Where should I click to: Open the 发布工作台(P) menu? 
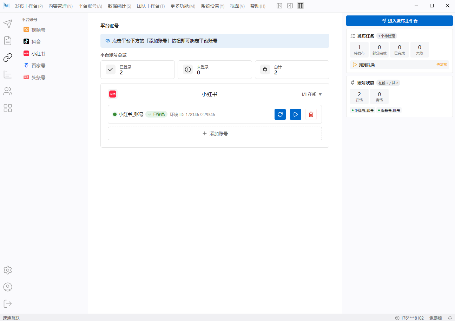coord(29,6)
